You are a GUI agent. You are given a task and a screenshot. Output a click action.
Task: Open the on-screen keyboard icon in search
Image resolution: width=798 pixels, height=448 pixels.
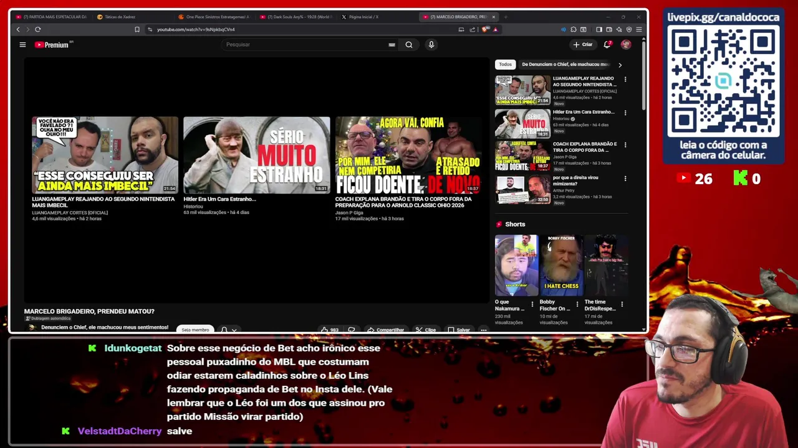click(392, 45)
